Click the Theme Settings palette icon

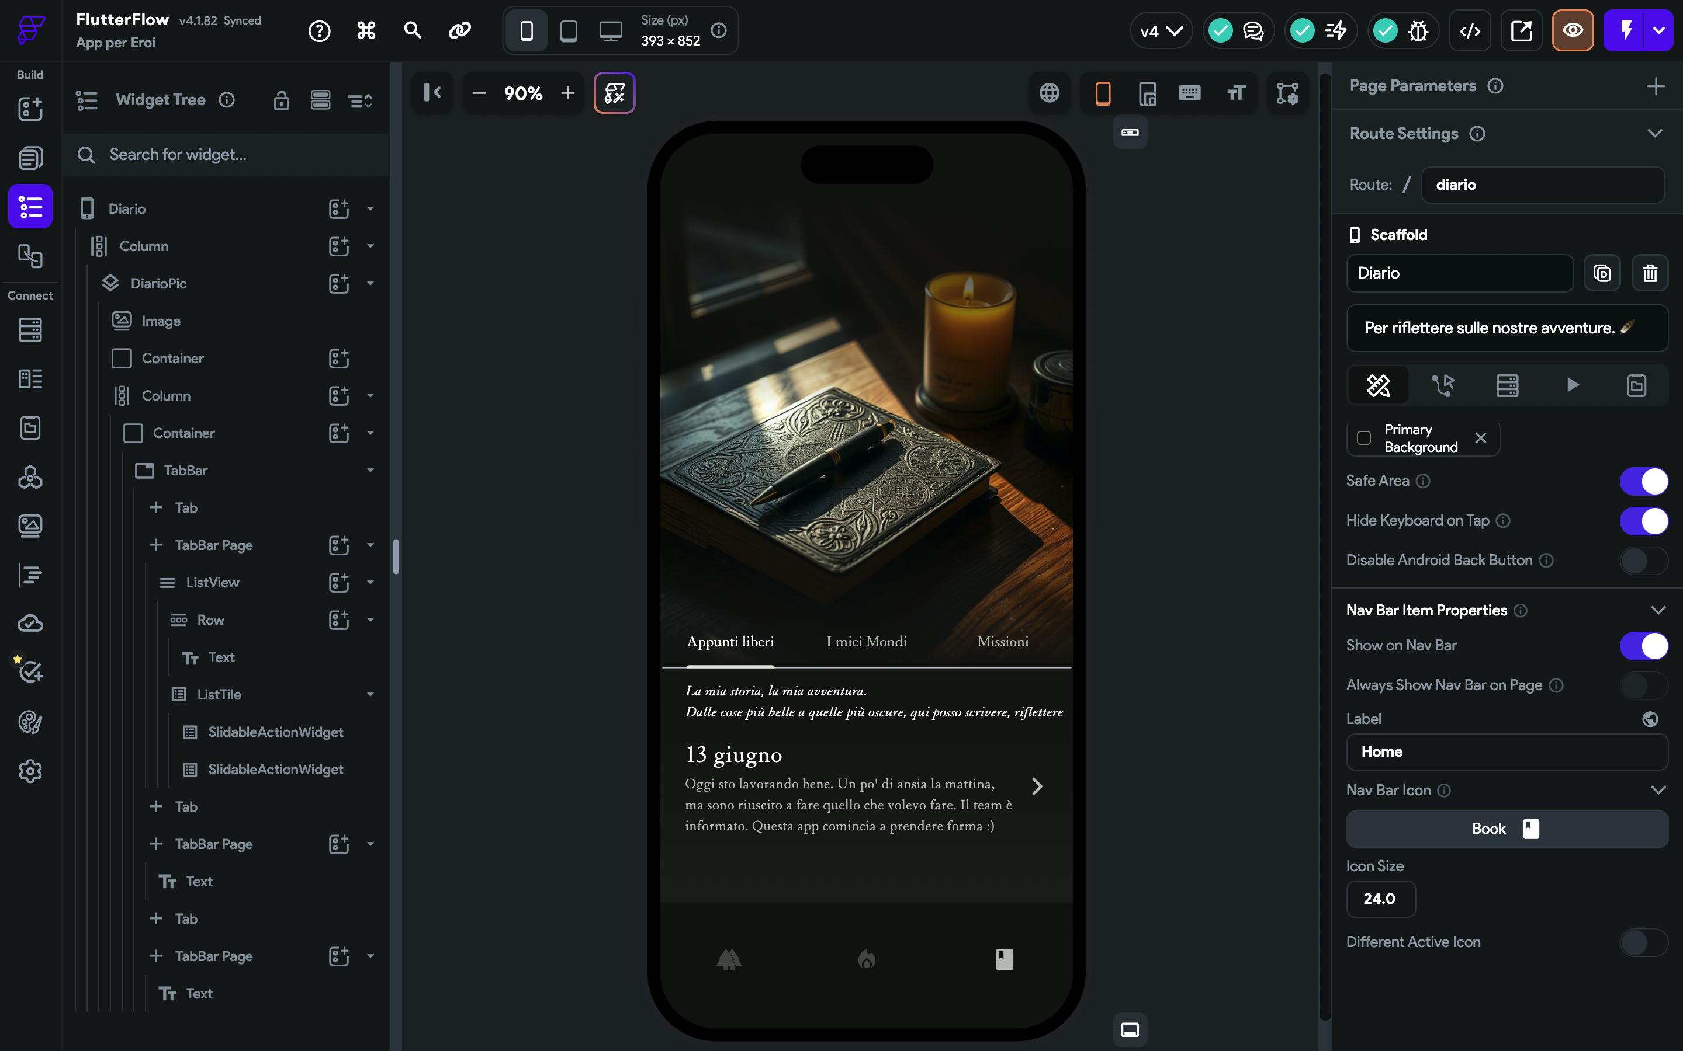(30, 722)
